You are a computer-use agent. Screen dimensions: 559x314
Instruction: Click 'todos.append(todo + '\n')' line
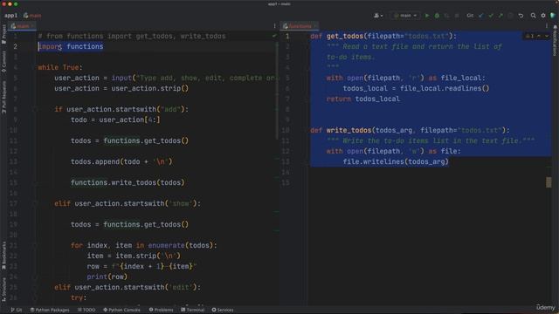(121, 161)
